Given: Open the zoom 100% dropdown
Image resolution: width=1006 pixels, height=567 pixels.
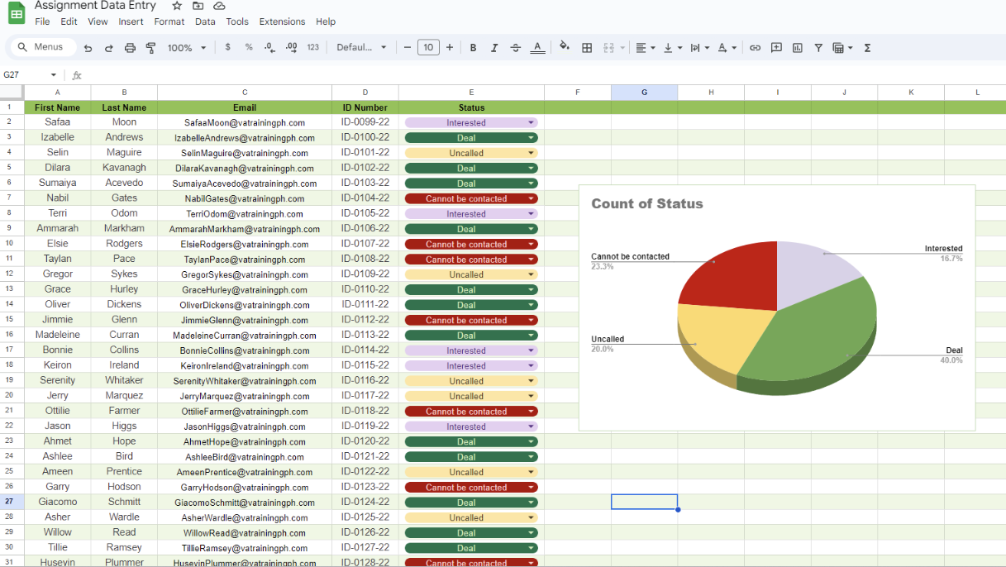Looking at the screenshot, I should tap(187, 48).
